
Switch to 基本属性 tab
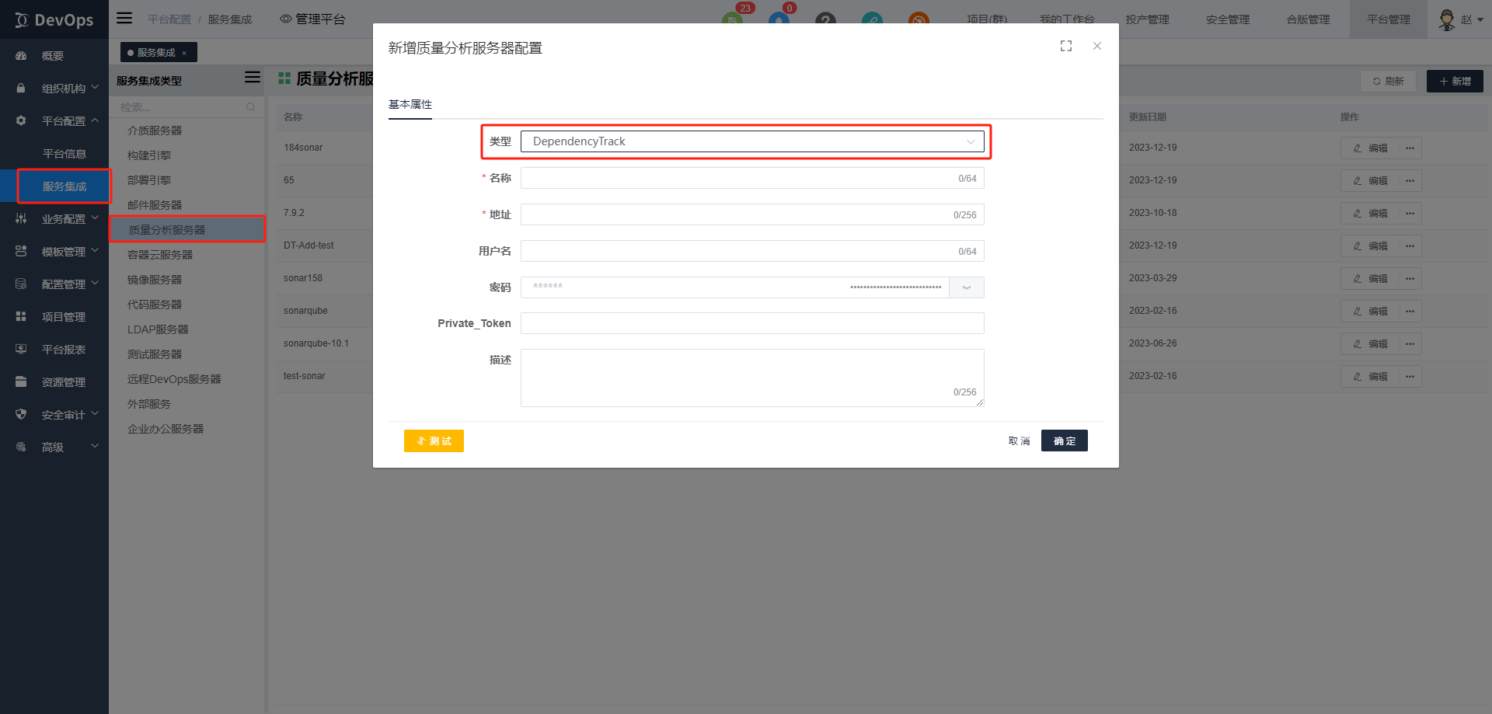pos(410,105)
